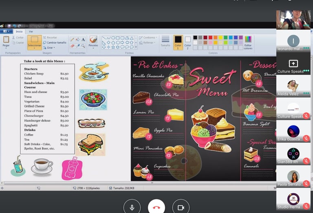Click the Cambiar tamaño button
Screen dimensions: 313x213
[x=55, y=42]
